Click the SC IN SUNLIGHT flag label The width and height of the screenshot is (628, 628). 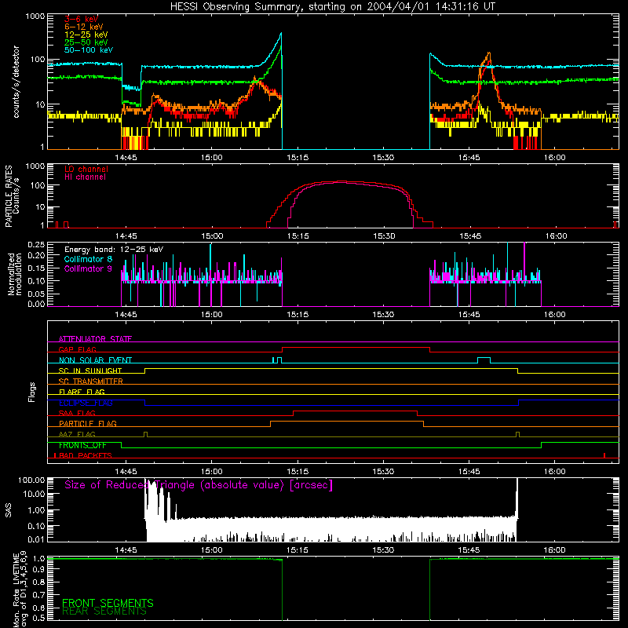tap(90, 371)
